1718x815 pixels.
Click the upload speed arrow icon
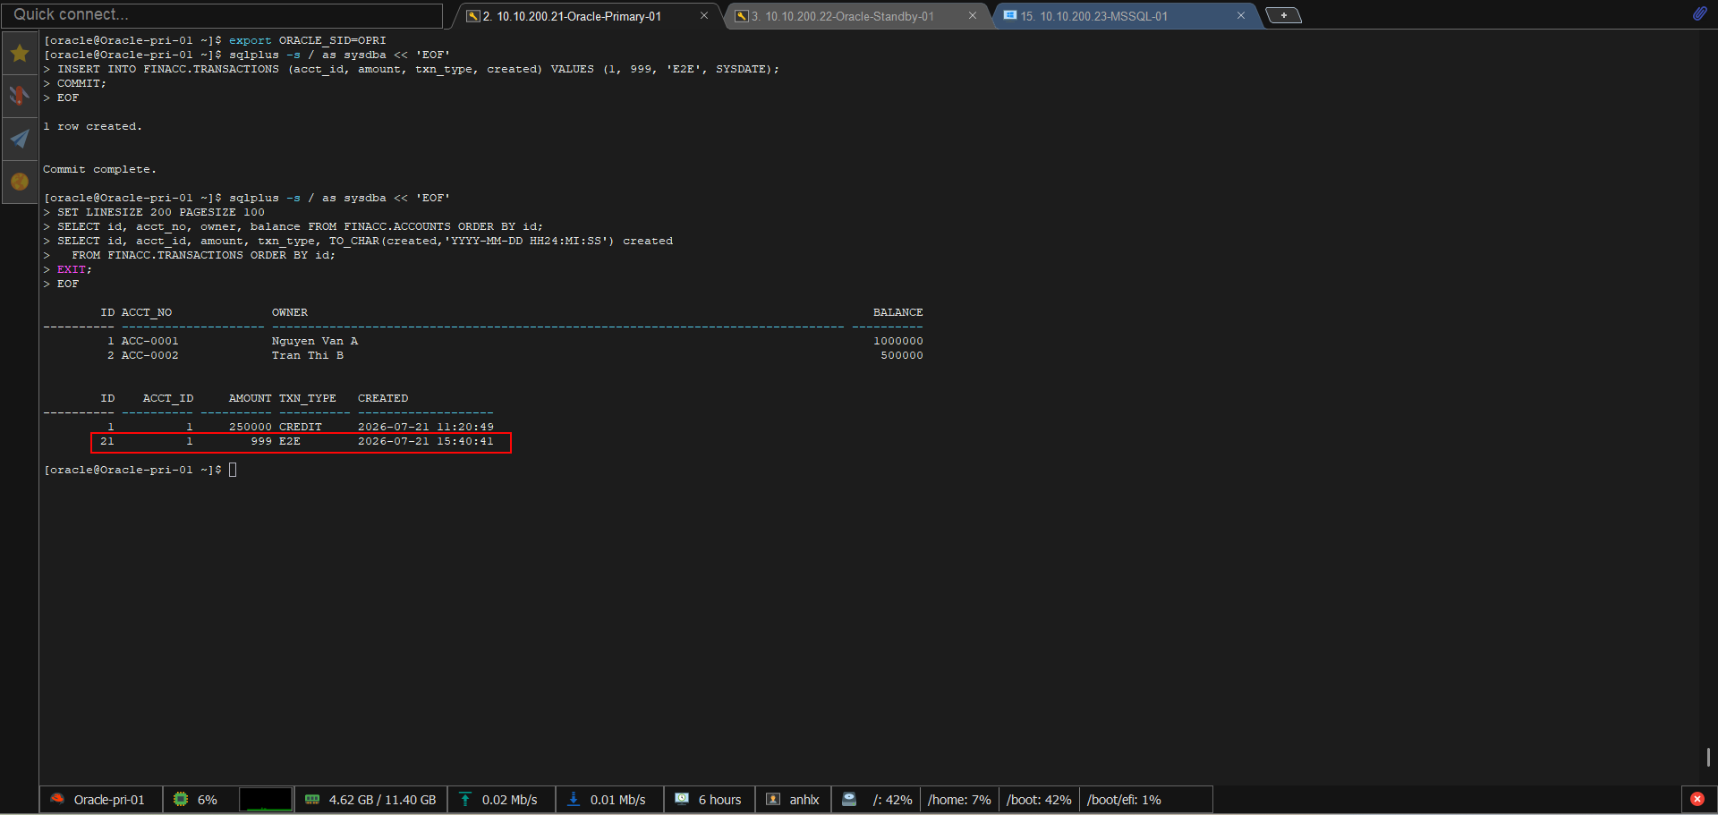pos(465,799)
